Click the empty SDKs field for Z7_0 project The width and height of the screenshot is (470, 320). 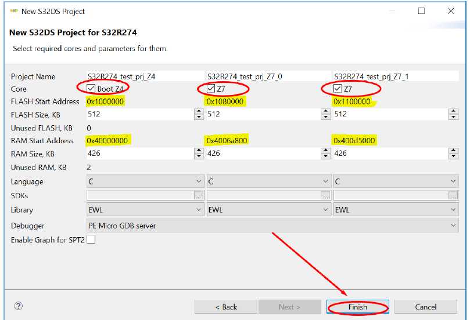264,195
